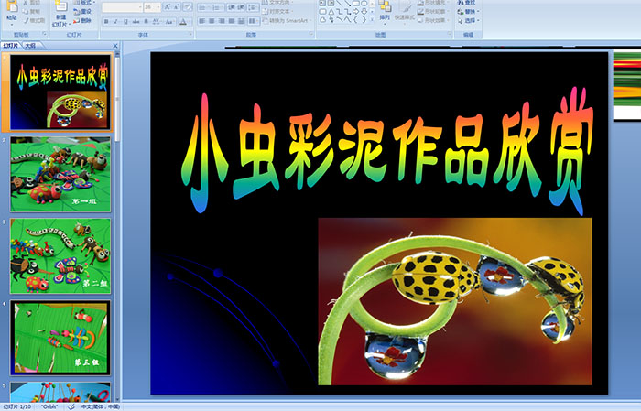Open the Line Spacing dropdown

(x=253, y=7)
